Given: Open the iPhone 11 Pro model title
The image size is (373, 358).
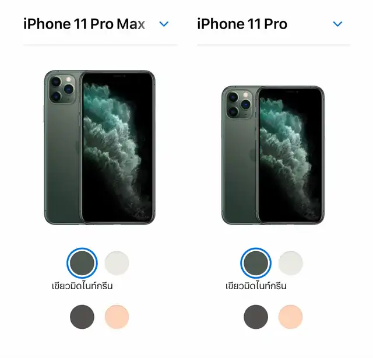Looking at the screenshot, I should point(242,24).
